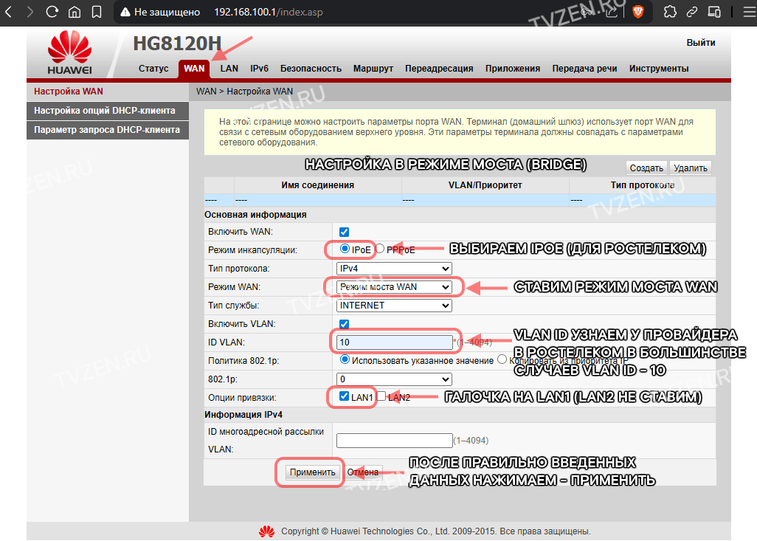Select the WAN tab
This screenshot has height=541, width=757.
194,69
